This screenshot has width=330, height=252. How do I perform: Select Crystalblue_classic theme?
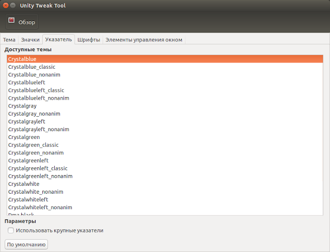click(x=165, y=67)
